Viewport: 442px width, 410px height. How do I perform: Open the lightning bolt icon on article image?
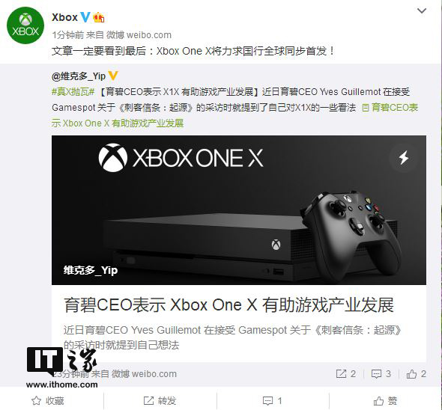404,157
